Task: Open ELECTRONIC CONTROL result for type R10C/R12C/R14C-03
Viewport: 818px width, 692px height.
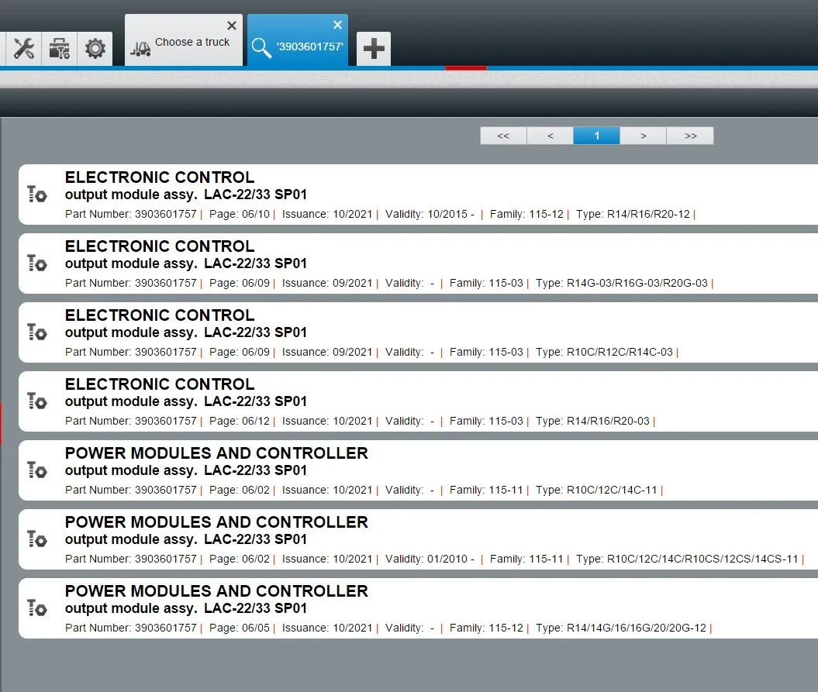Action: click(419, 332)
